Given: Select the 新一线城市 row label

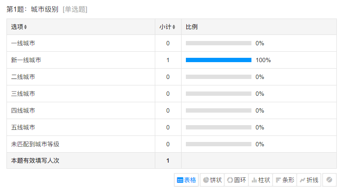Looking at the screenshot, I should 26,60.
